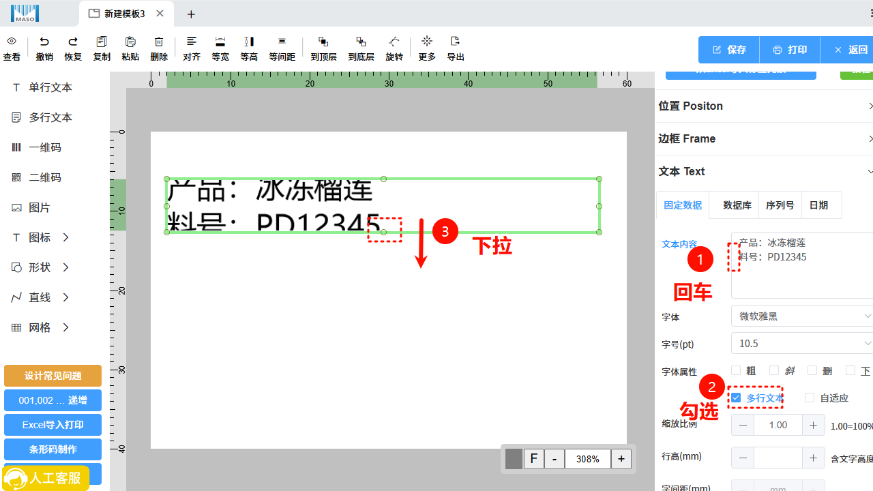873x491 pixels.
Task: Click the 308% zoom value field
Action: click(x=587, y=459)
